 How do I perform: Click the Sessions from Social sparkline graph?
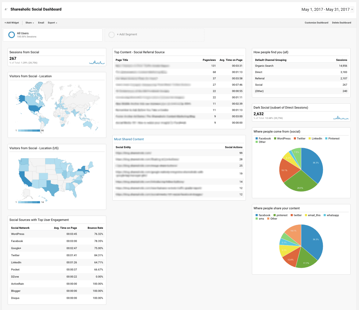click(97, 62)
